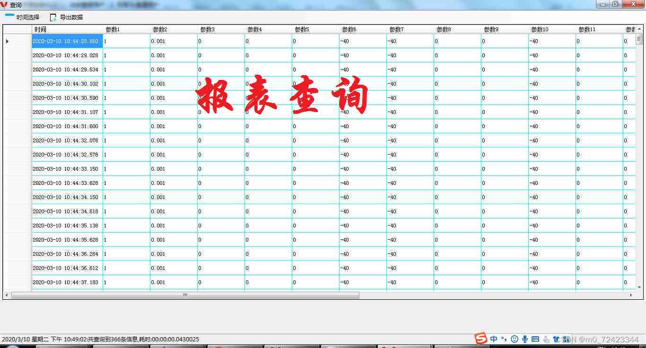Select the time cell 2020-03-10 10:44:33.150
This screenshot has width=646, height=348.
coord(67,169)
